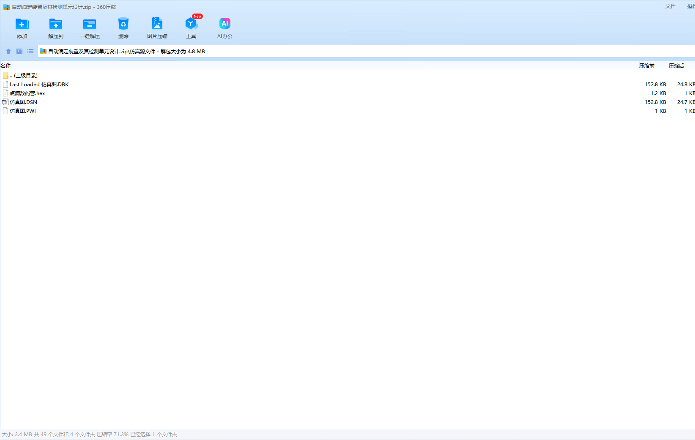This screenshot has height=440, width=695.
Task: Select the Last Loaded 仿真图.DBK file
Action: point(39,84)
